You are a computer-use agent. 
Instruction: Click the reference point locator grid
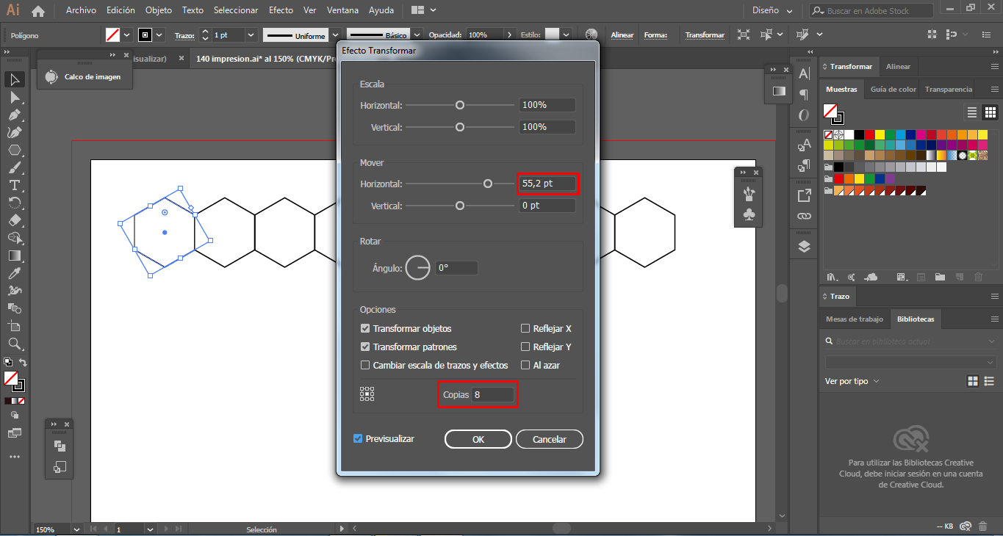tap(367, 394)
